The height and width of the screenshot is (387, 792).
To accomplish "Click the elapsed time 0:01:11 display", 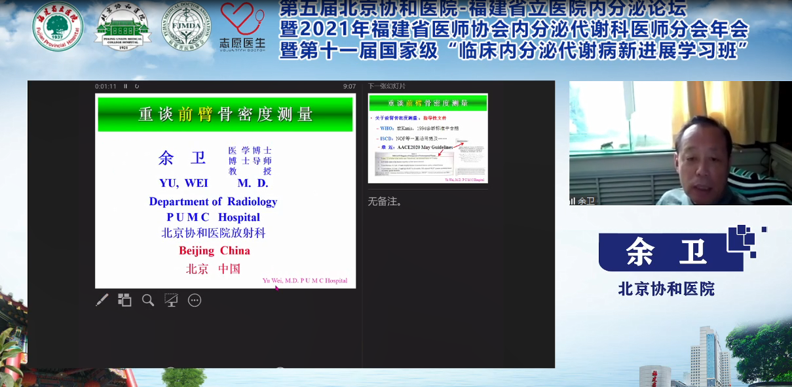I will 105,86.
